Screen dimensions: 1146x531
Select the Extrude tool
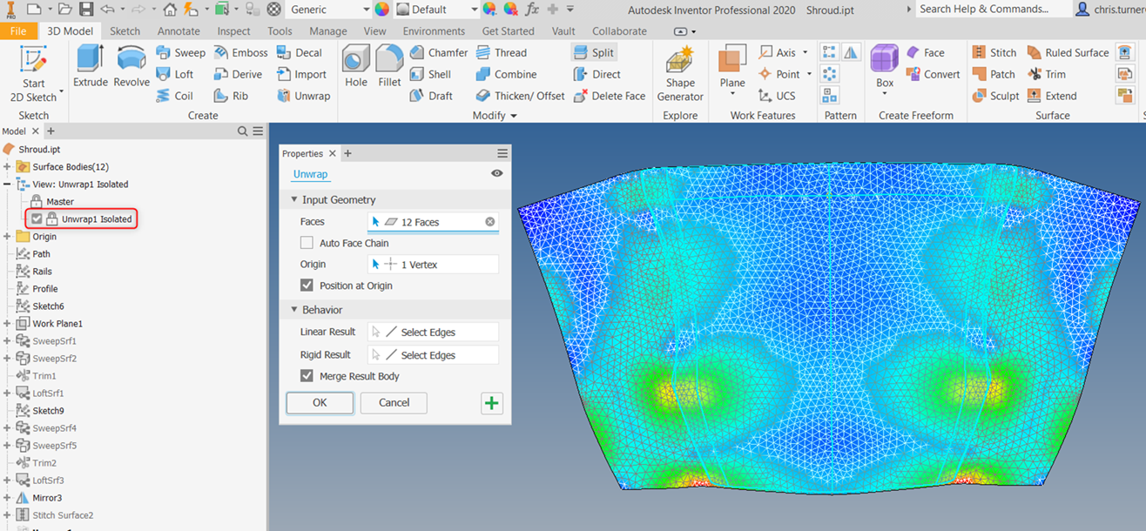[91, 67]
